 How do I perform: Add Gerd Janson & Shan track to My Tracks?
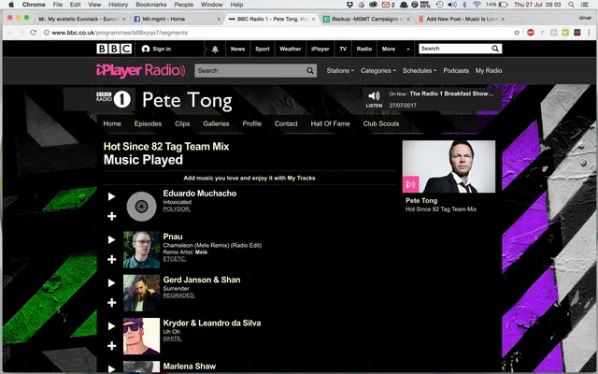[x=111, y=303]
